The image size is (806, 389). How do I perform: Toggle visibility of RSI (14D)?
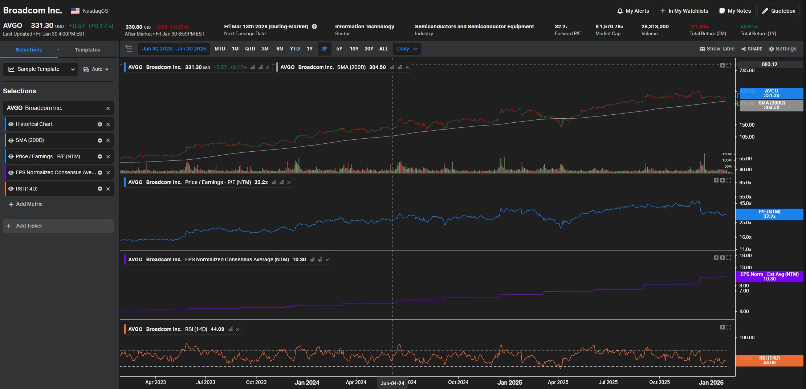11,189
